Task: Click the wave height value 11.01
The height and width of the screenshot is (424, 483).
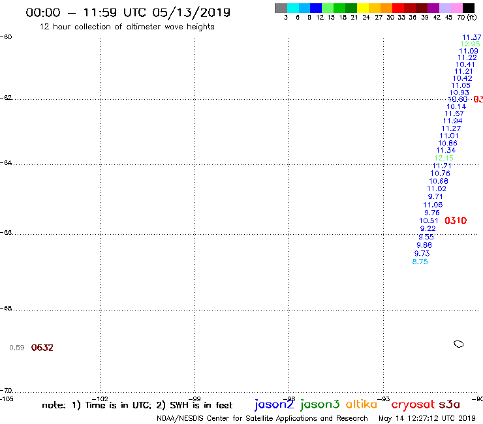Action: (449, 136)
